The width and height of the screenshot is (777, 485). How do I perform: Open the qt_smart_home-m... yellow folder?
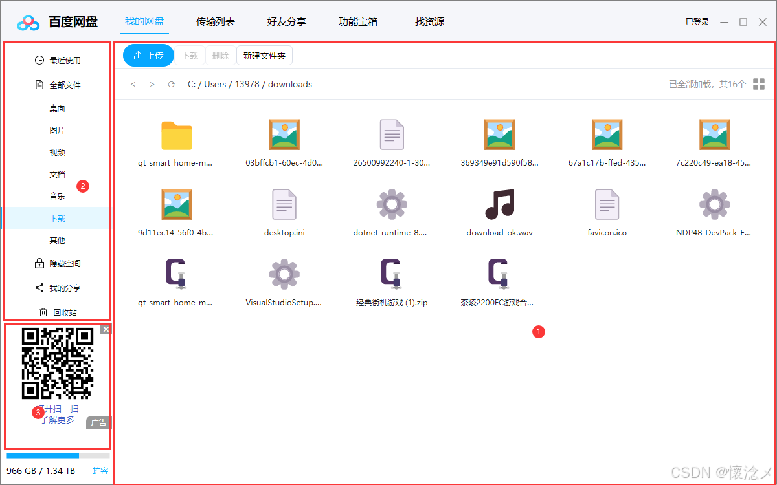(x=177, y=135)
